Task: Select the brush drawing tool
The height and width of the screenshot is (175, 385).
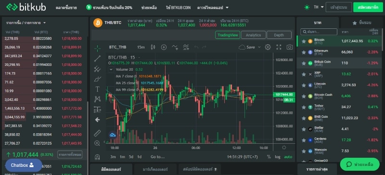Action: [x=98, y=79]
